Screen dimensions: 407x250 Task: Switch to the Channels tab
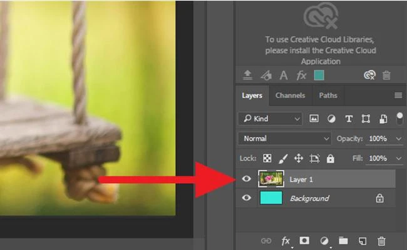click(290, 96)
